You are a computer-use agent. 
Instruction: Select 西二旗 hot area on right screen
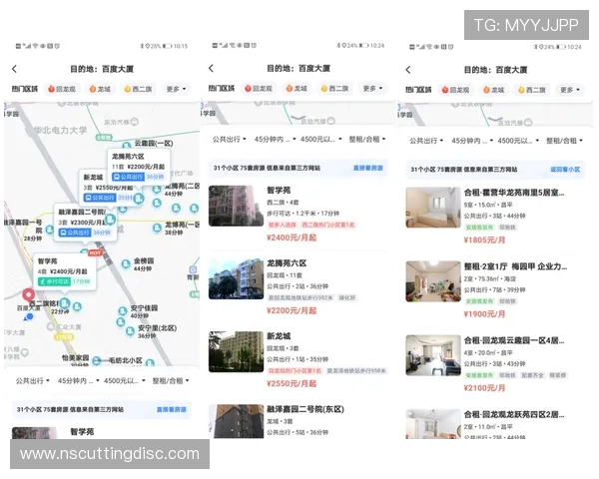(532, 90)
